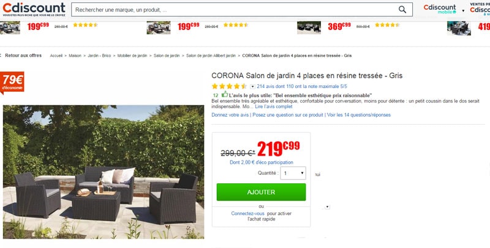Click Retour aux offres link
This screenshot has height=248, width=490.
[x=23, y=56]
